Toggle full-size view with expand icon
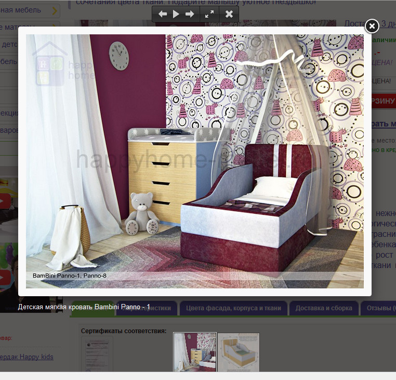 pyautogui.click(x=209, y=14)
